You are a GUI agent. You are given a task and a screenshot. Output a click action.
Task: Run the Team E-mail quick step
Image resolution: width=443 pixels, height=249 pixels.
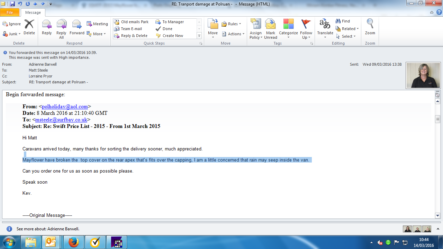tap(128, 29)
